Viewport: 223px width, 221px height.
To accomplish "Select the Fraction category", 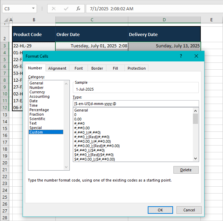I will pyautogui.click(x=37, y=114).
